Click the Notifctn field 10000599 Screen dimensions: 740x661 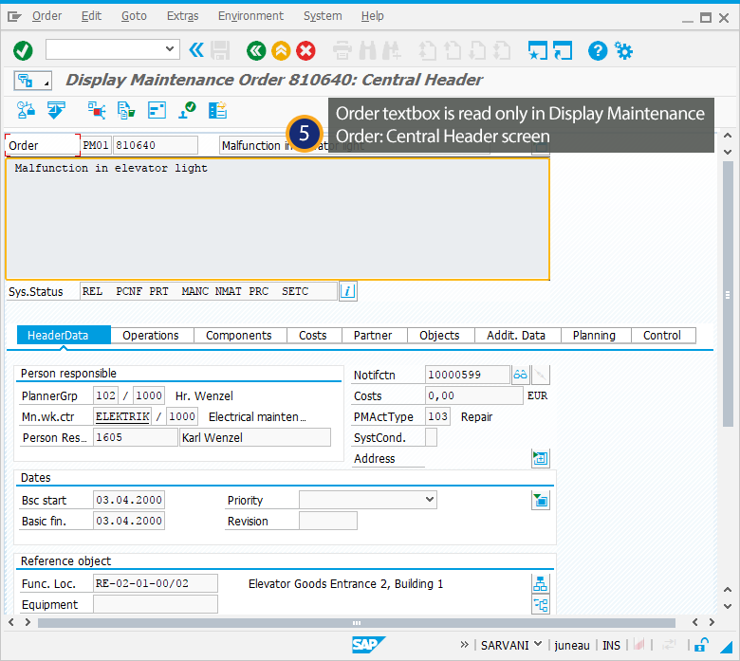point(467,376)
